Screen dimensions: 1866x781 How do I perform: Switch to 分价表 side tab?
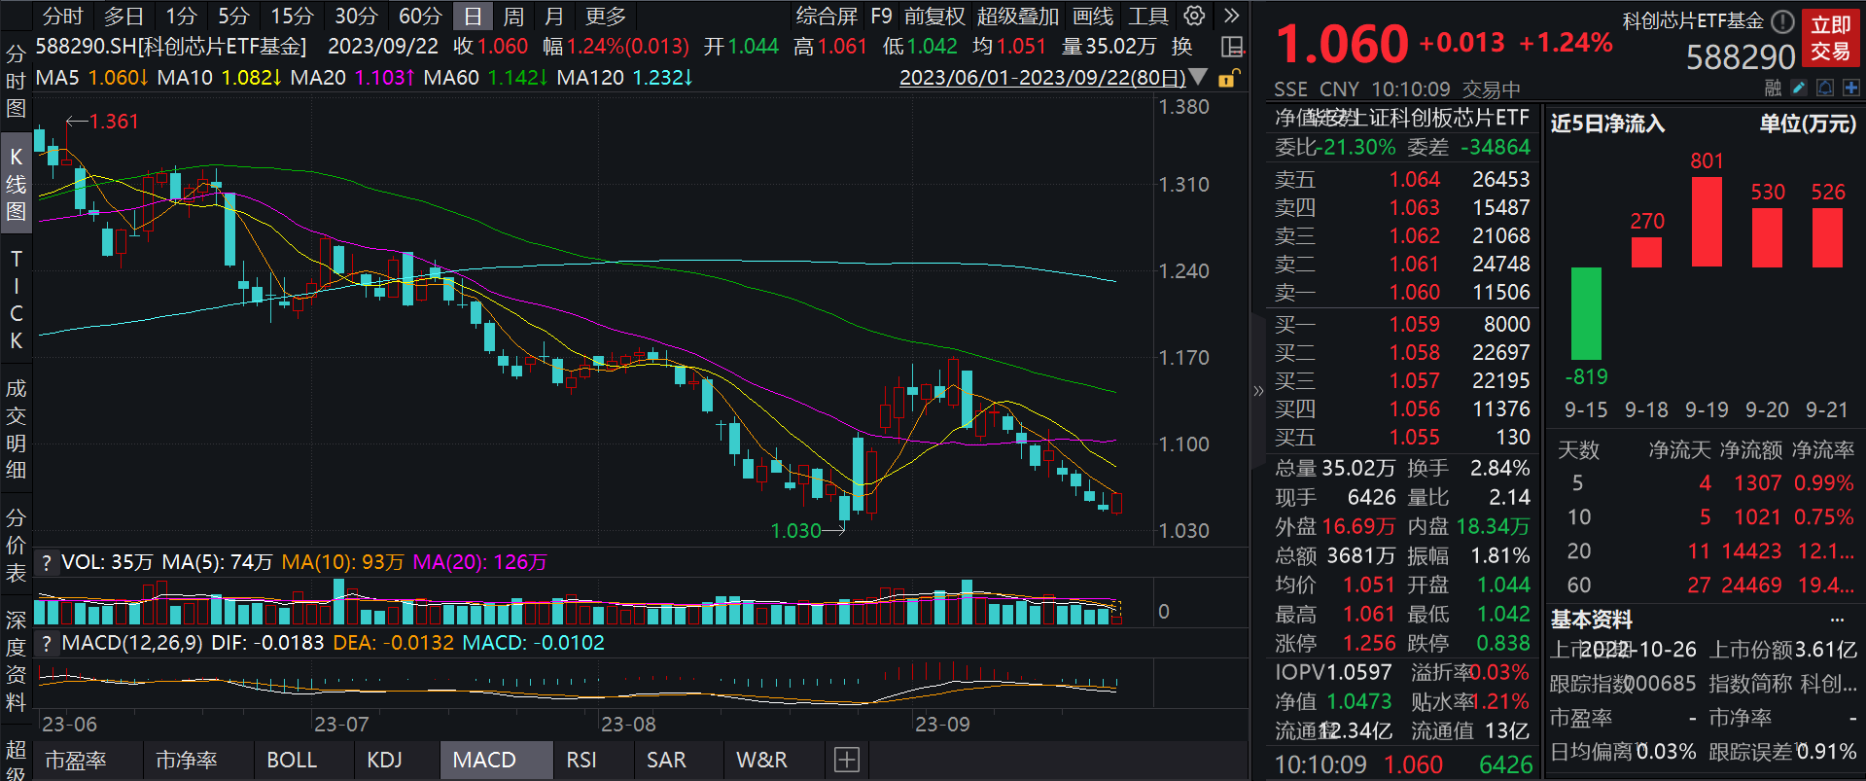(x=16, y=546)
